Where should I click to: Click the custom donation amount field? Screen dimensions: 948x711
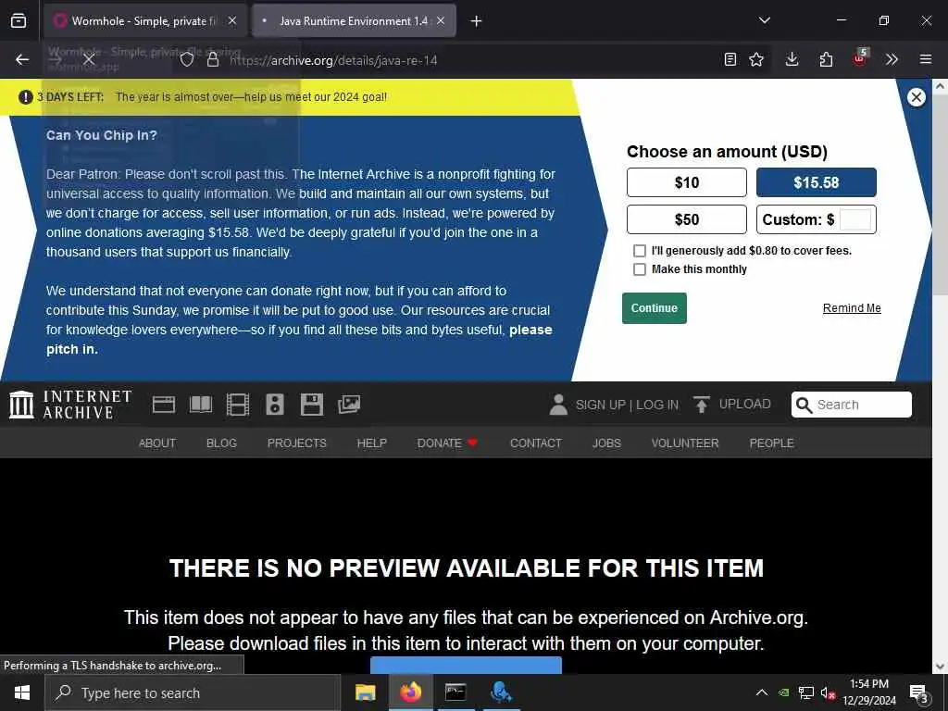[x=854, y=219]
